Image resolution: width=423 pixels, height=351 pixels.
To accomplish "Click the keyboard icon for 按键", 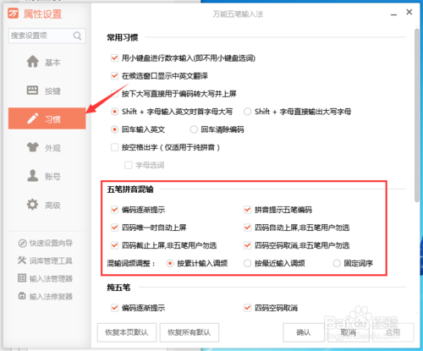I will (x=32, y=90).
